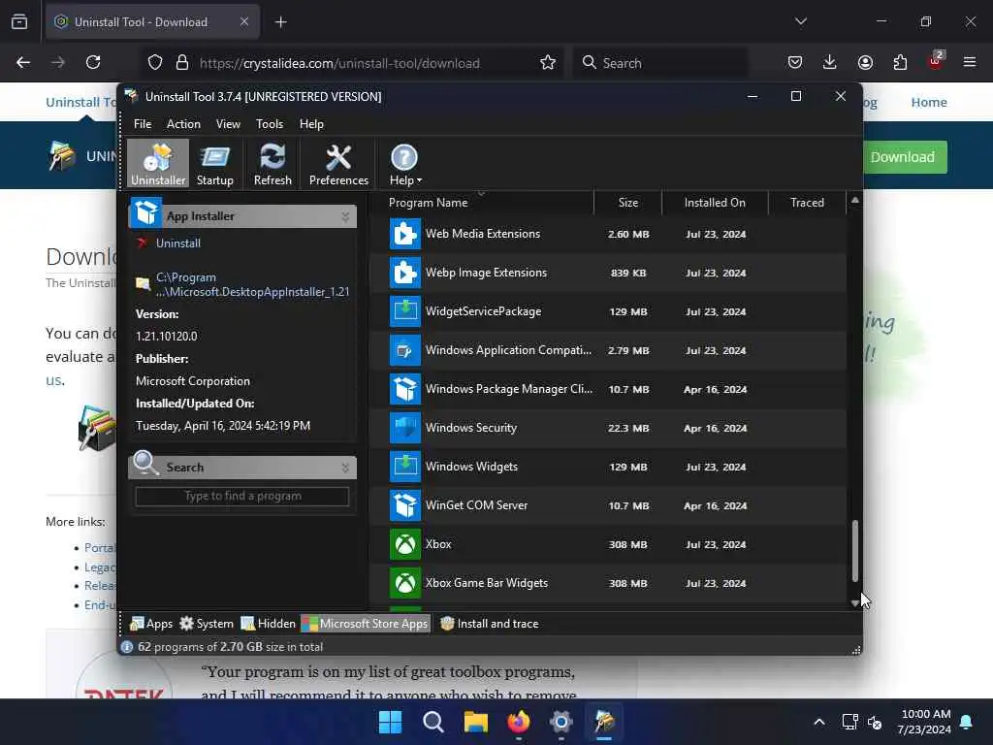This screenshot has height=745, width=993.
Task: Open Firefox Downloads panel
Action: (x=830, y=62)
